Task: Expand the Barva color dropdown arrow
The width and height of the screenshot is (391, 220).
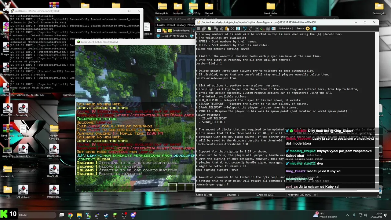Action: click(303, 28)
